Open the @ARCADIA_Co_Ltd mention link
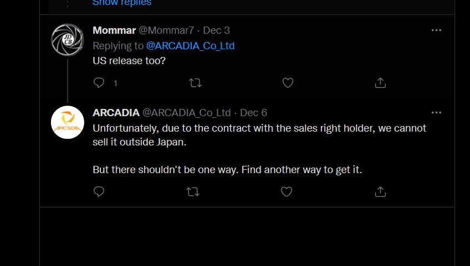This screenshot has height=266, width=470. [190, 46]
